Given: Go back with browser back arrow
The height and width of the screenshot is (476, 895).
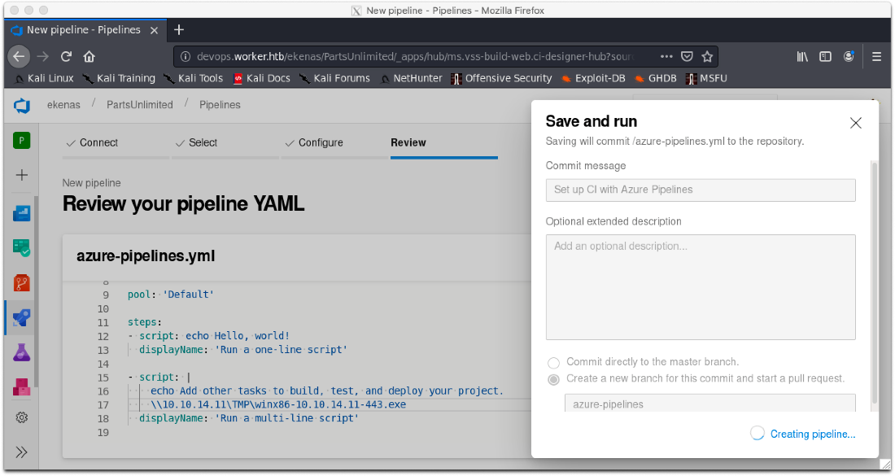Looking at the screenshot, I should [x=19, y=56].
